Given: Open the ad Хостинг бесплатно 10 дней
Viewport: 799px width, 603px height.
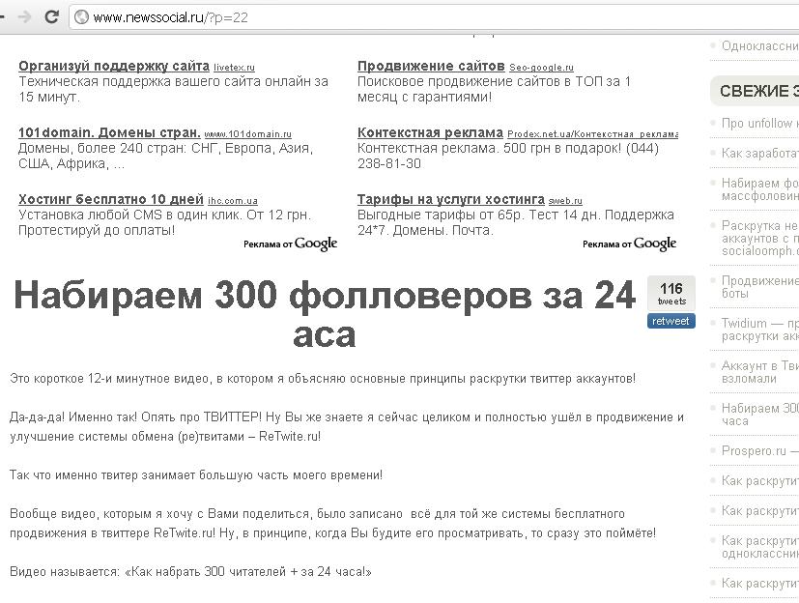Looking at the screenshot, I should (110, 199).
